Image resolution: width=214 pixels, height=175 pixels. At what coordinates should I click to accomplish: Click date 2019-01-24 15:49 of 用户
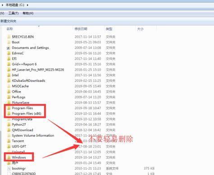coord(88,163)
